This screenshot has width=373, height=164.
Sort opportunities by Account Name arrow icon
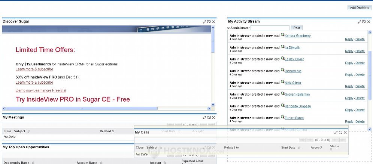click(x=101, y=163)
